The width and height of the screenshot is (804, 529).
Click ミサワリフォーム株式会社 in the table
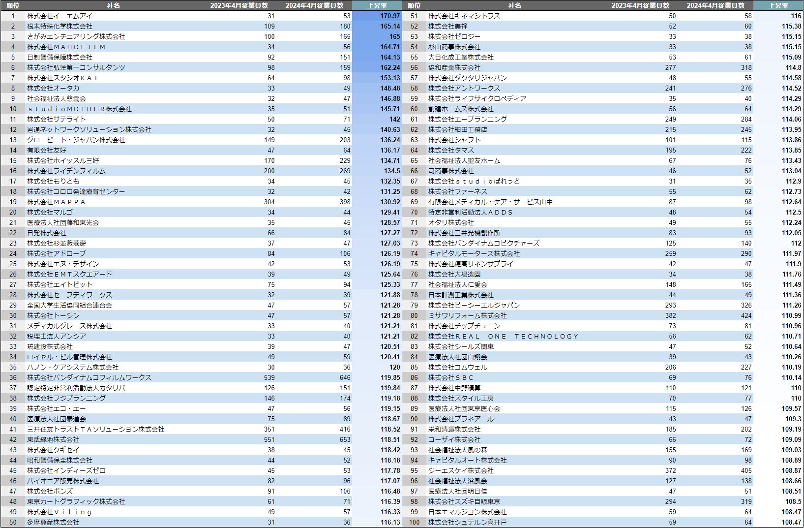468,315
